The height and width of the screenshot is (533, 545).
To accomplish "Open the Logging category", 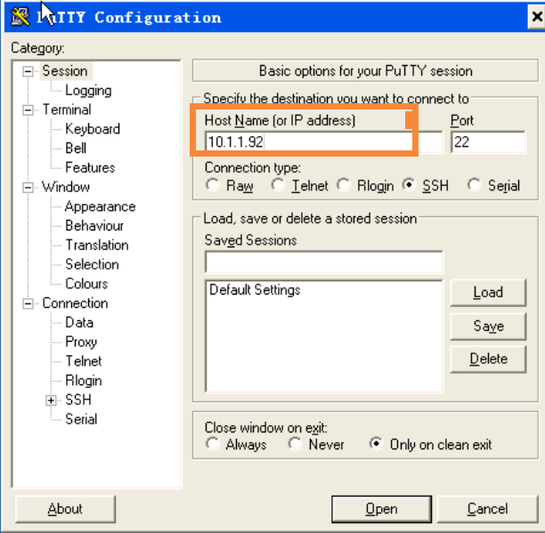I will (88, 91).
